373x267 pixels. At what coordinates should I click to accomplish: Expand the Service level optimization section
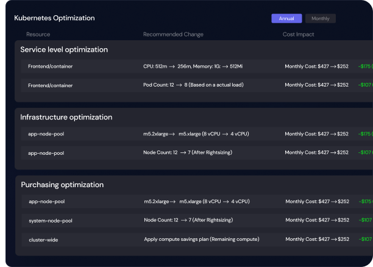point(64,49)
